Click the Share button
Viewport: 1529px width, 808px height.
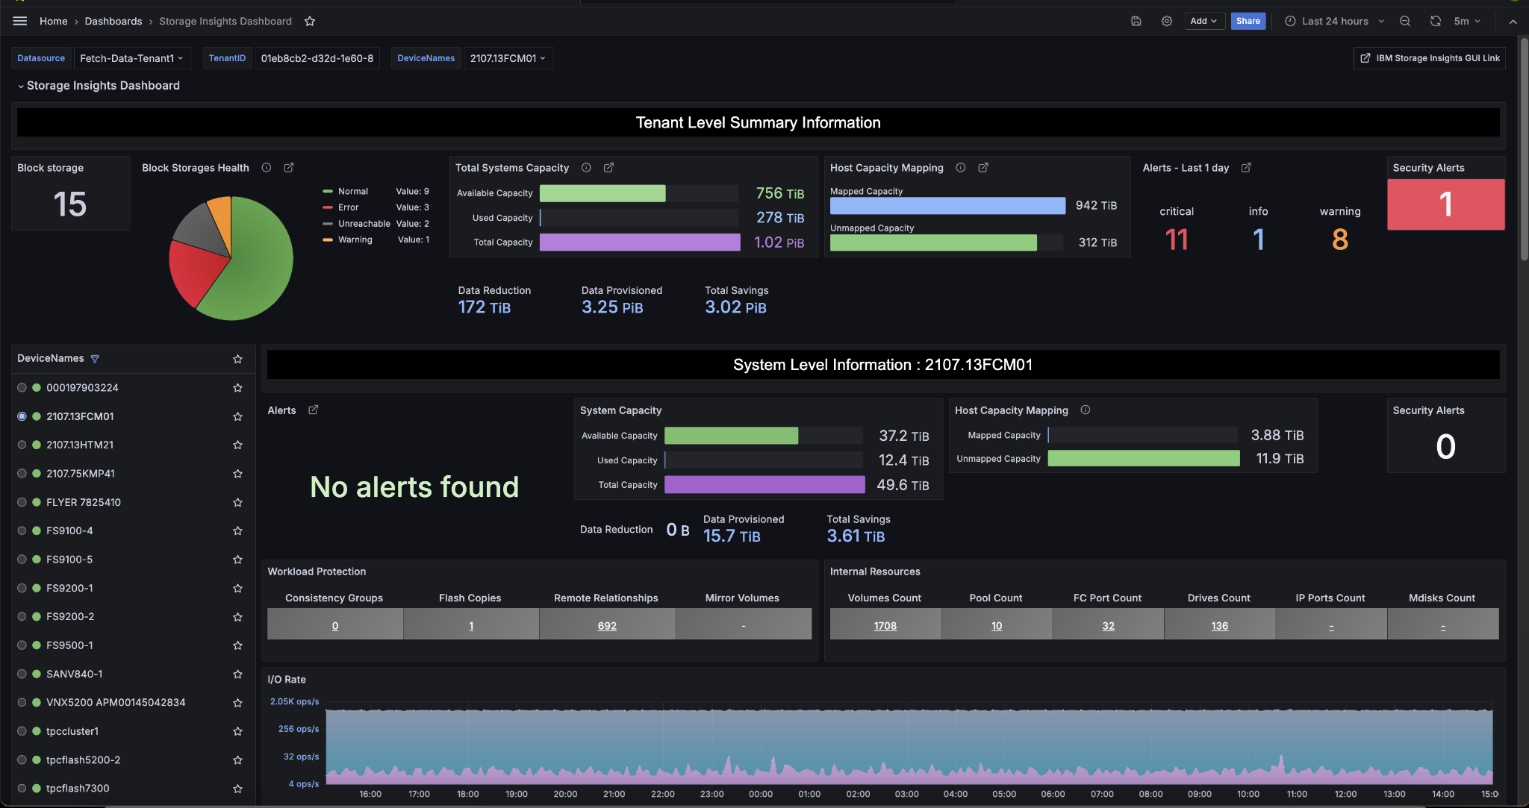[x=1248, y=21]
